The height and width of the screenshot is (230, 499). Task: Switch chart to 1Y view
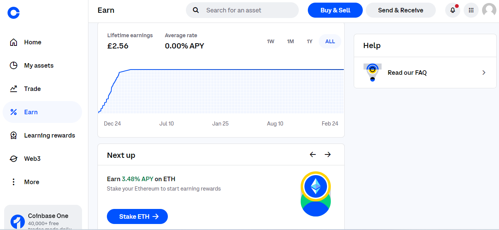click(x=309, y=41)
